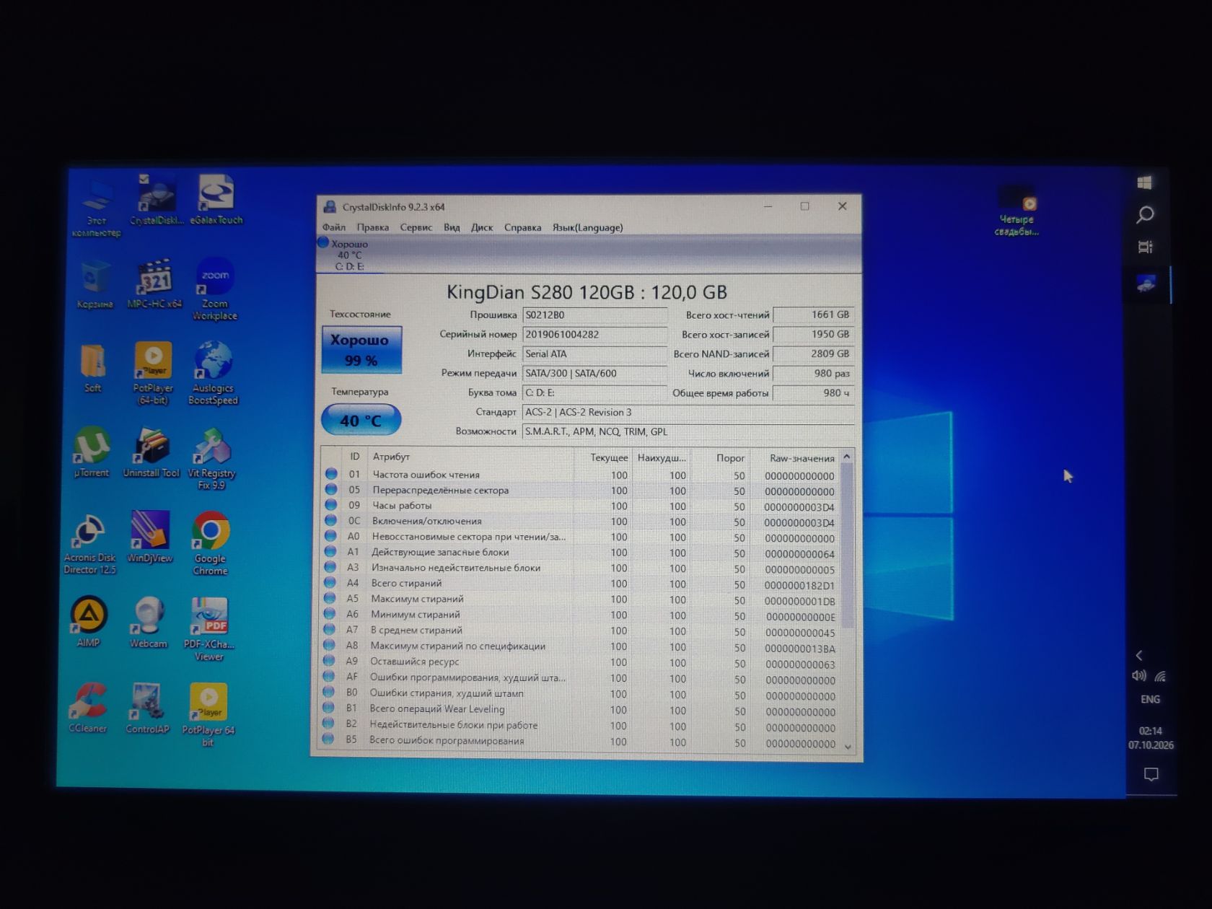Click the Raw-значения column header
1212x909 pixels.
tap(796, 458)
